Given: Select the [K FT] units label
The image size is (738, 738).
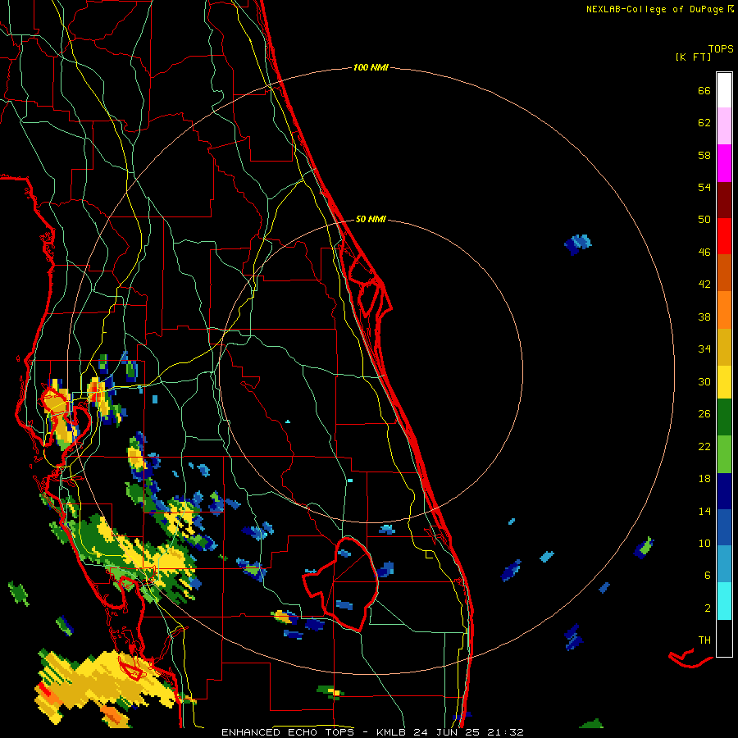Looking at the screenshot, I should [x=693, y=57].
